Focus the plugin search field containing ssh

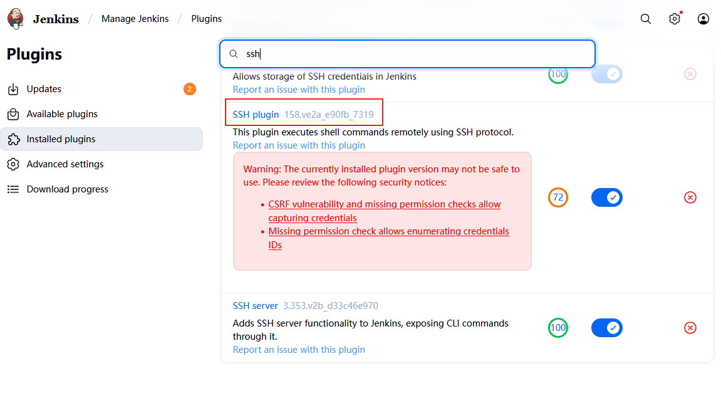pos(407,54)
